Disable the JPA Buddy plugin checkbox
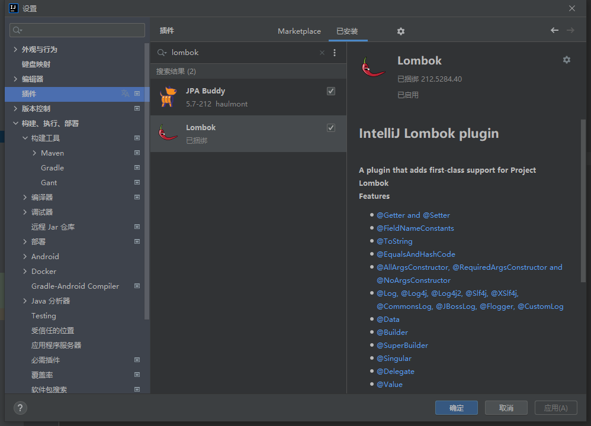The image size is (591, 426). pyautogui.click(x=331, y=91)
